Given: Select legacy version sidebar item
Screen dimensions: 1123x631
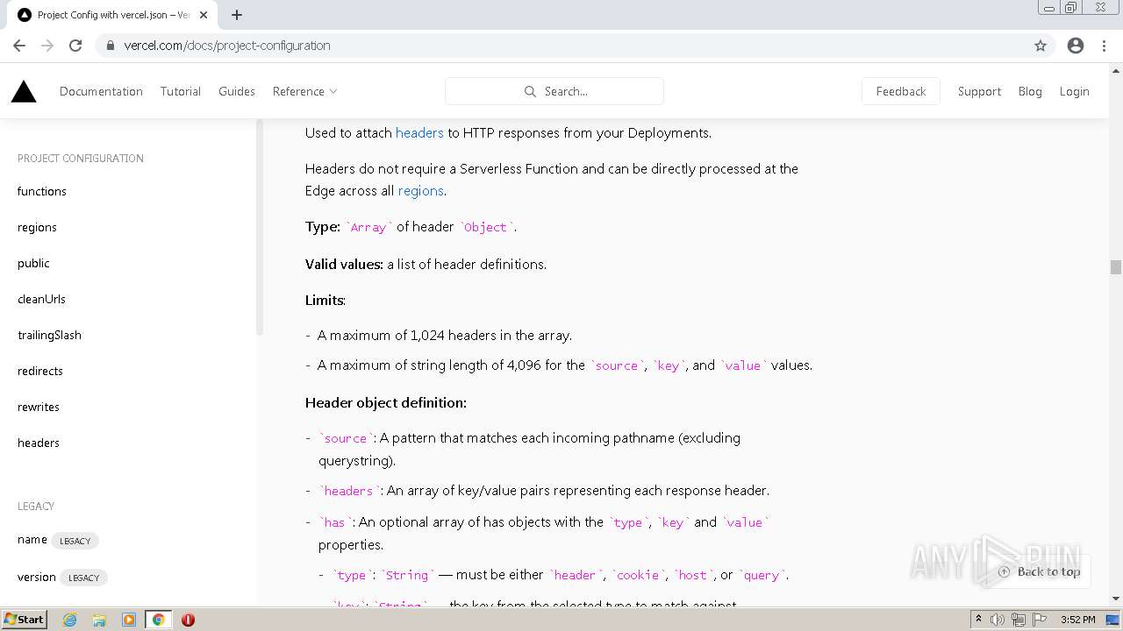Looking at the screenshot, I should click(37, 577).
